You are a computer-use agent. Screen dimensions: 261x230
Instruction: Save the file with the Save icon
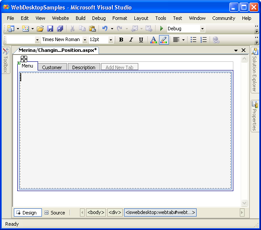coord(50,29)
